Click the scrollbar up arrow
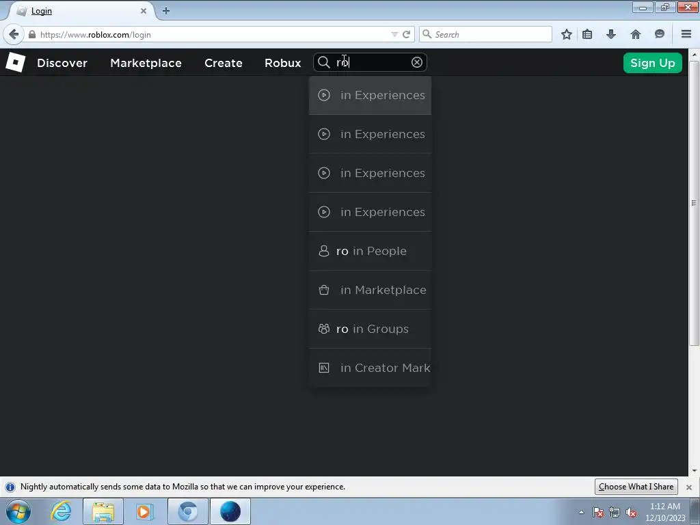Viewport: 700px width, 525px height. (694, 55)
